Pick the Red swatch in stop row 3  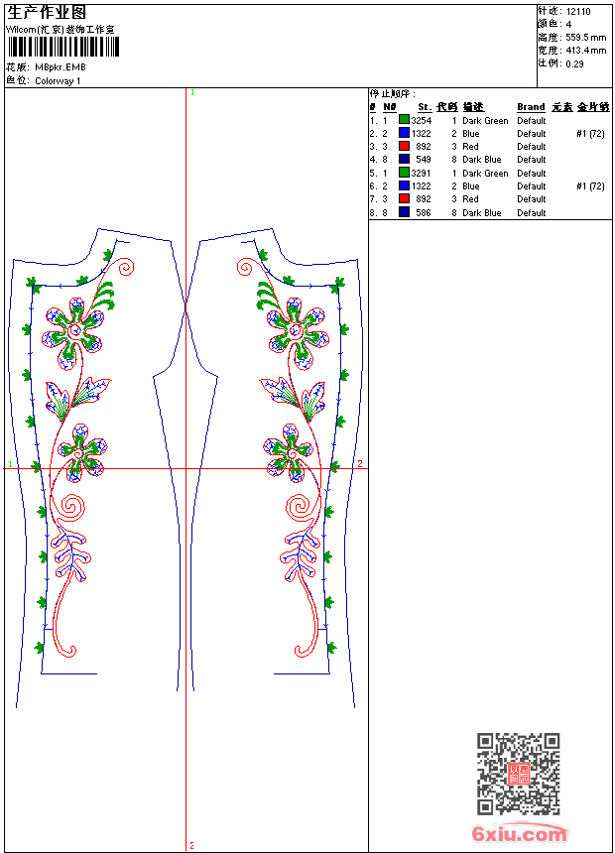coord(405,146)
